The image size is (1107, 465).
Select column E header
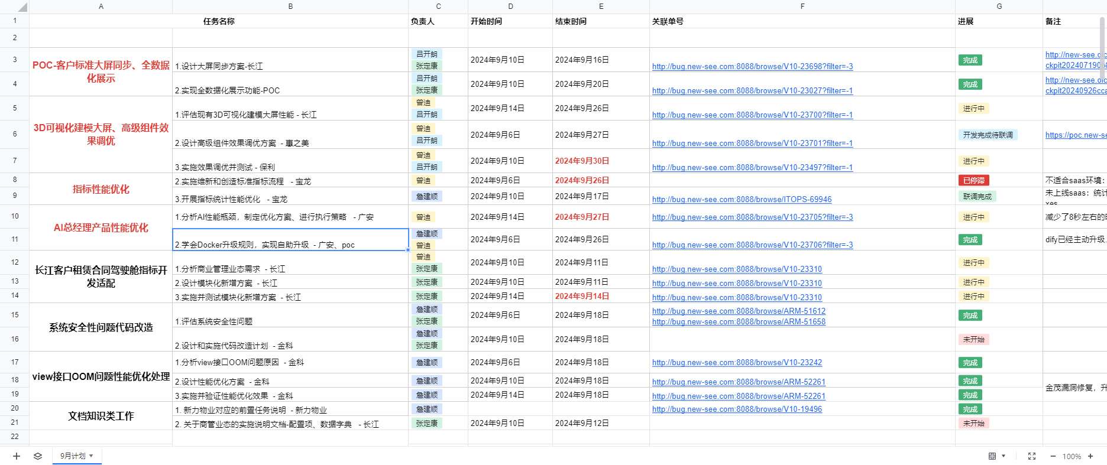pos(601,6)
